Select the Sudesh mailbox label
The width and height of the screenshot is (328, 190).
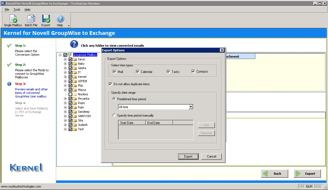click(x=83, y=125)
